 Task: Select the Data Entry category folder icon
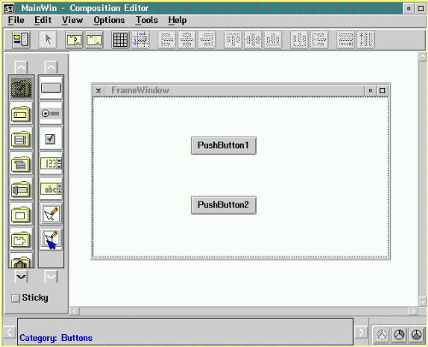21,114
